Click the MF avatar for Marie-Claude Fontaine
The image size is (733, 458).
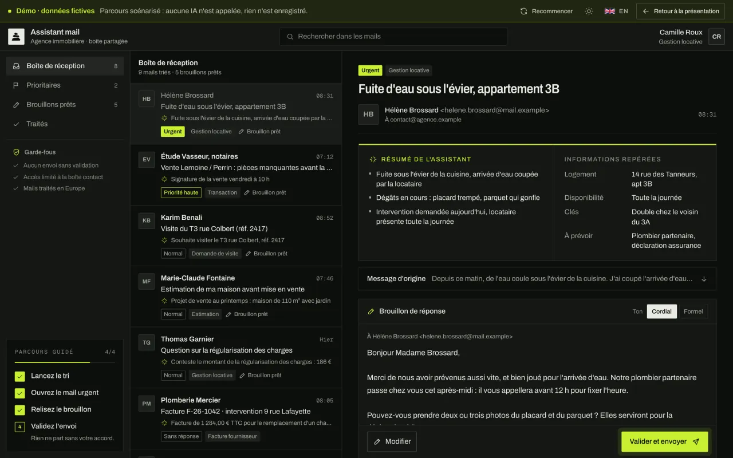point(147,282)
